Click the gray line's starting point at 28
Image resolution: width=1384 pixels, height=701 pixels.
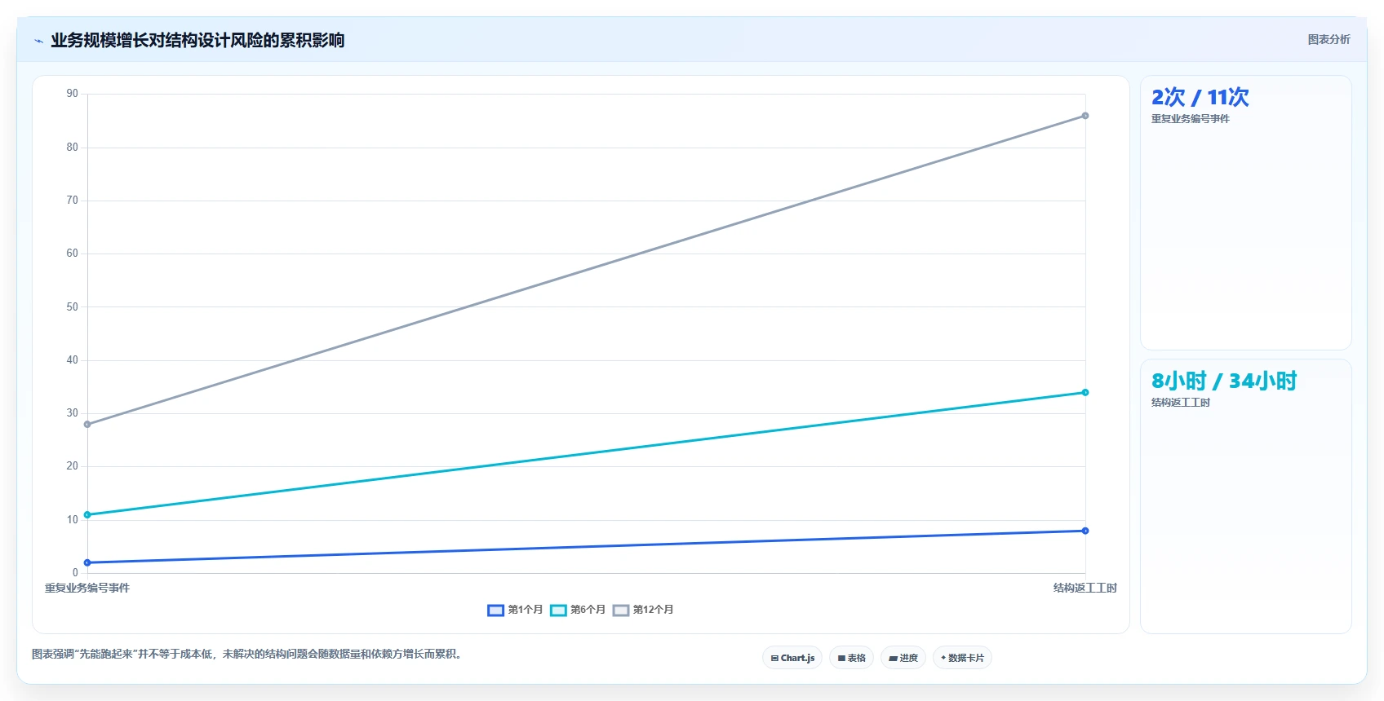tap(87, 424)
